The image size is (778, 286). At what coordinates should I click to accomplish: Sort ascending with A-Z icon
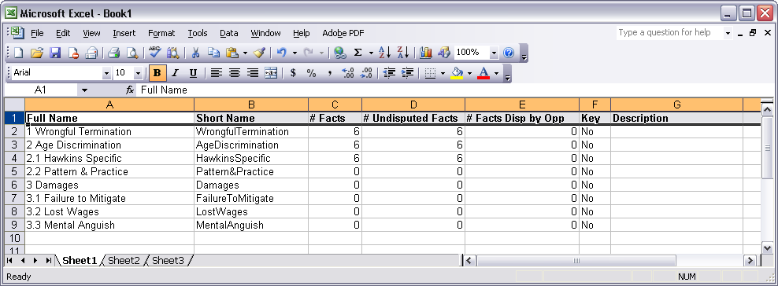(x=384, y=53)
